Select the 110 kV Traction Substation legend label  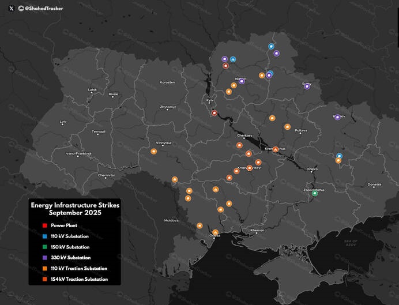pyautogui.click(x=79, y=269)
